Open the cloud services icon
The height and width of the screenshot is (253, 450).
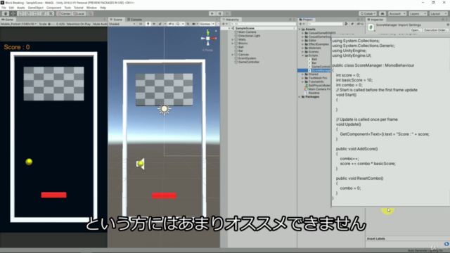[x=382, y=13]
